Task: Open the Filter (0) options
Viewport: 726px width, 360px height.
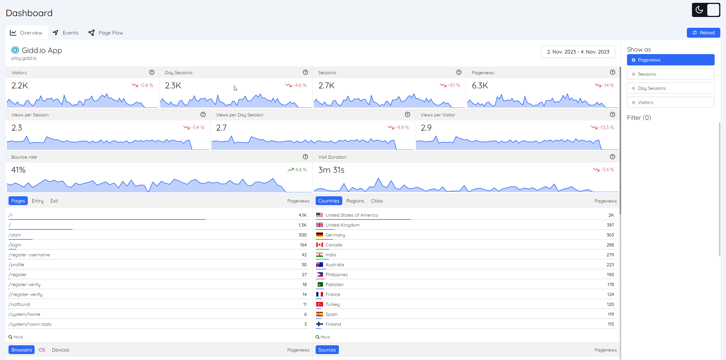Action: coord(639,118)
